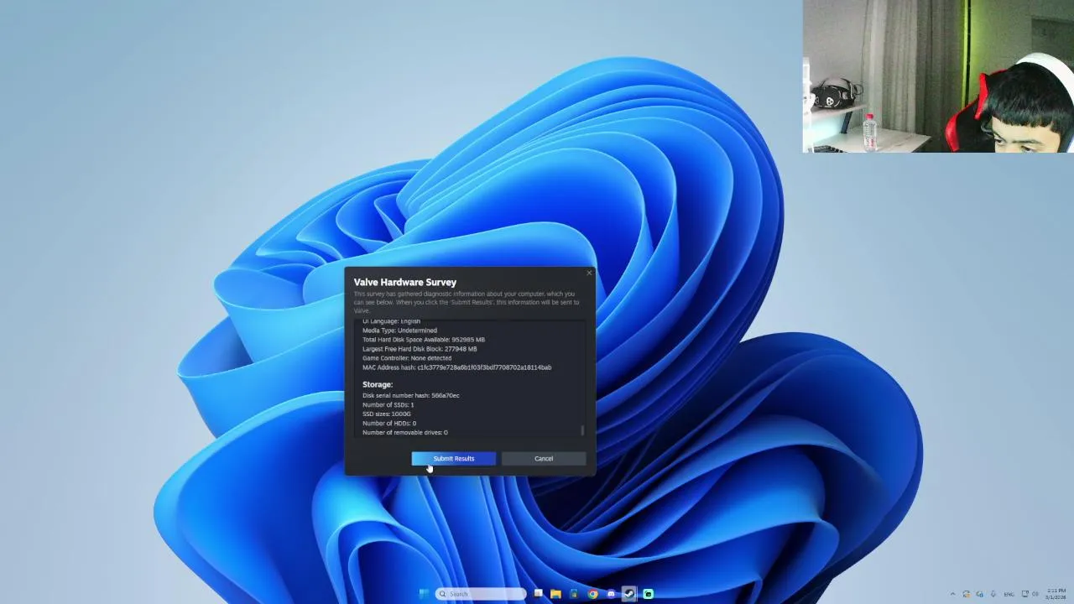Click the taskbar Search box

pyautogui.click(x=481, y=594)
